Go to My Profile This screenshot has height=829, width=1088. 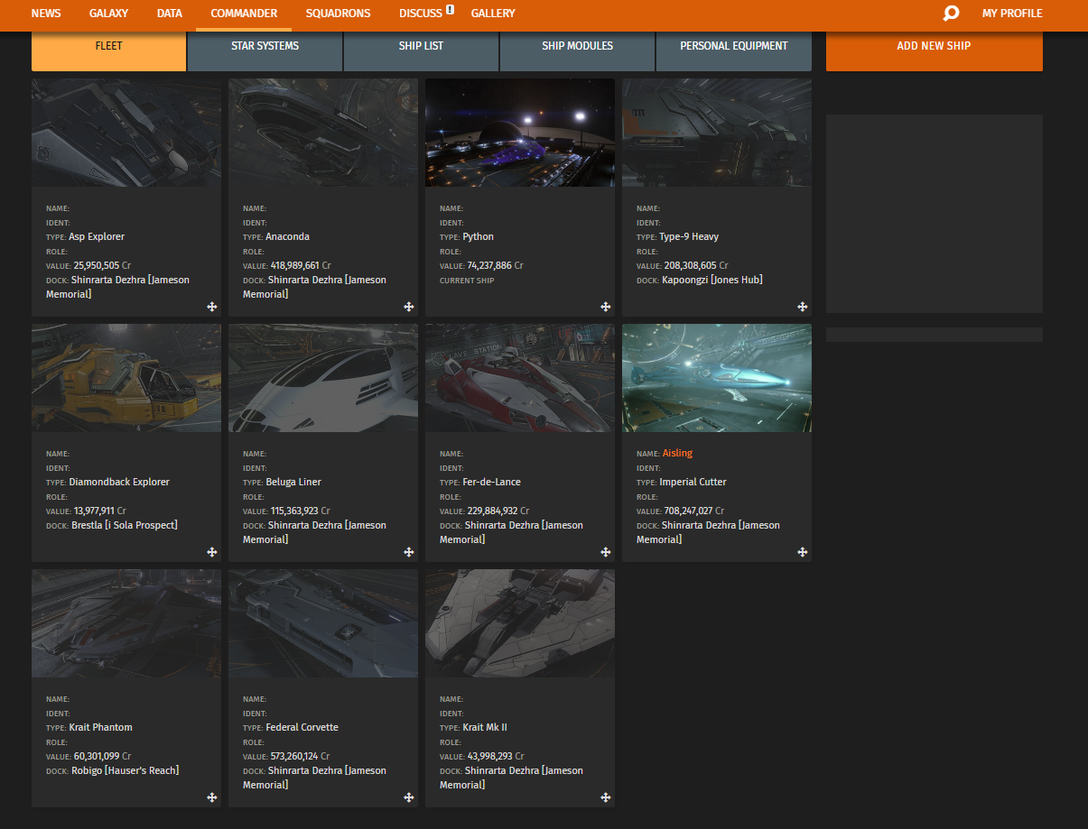(1012, 14)
